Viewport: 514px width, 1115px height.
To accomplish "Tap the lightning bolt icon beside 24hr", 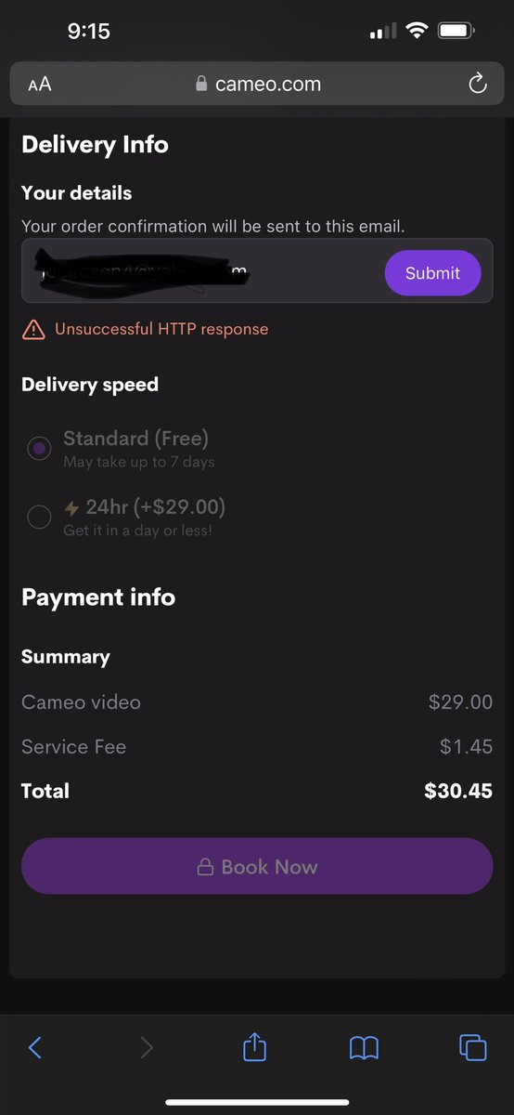I will pyautogui.click(x=71, y=508).
